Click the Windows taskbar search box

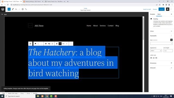point(20,96)
